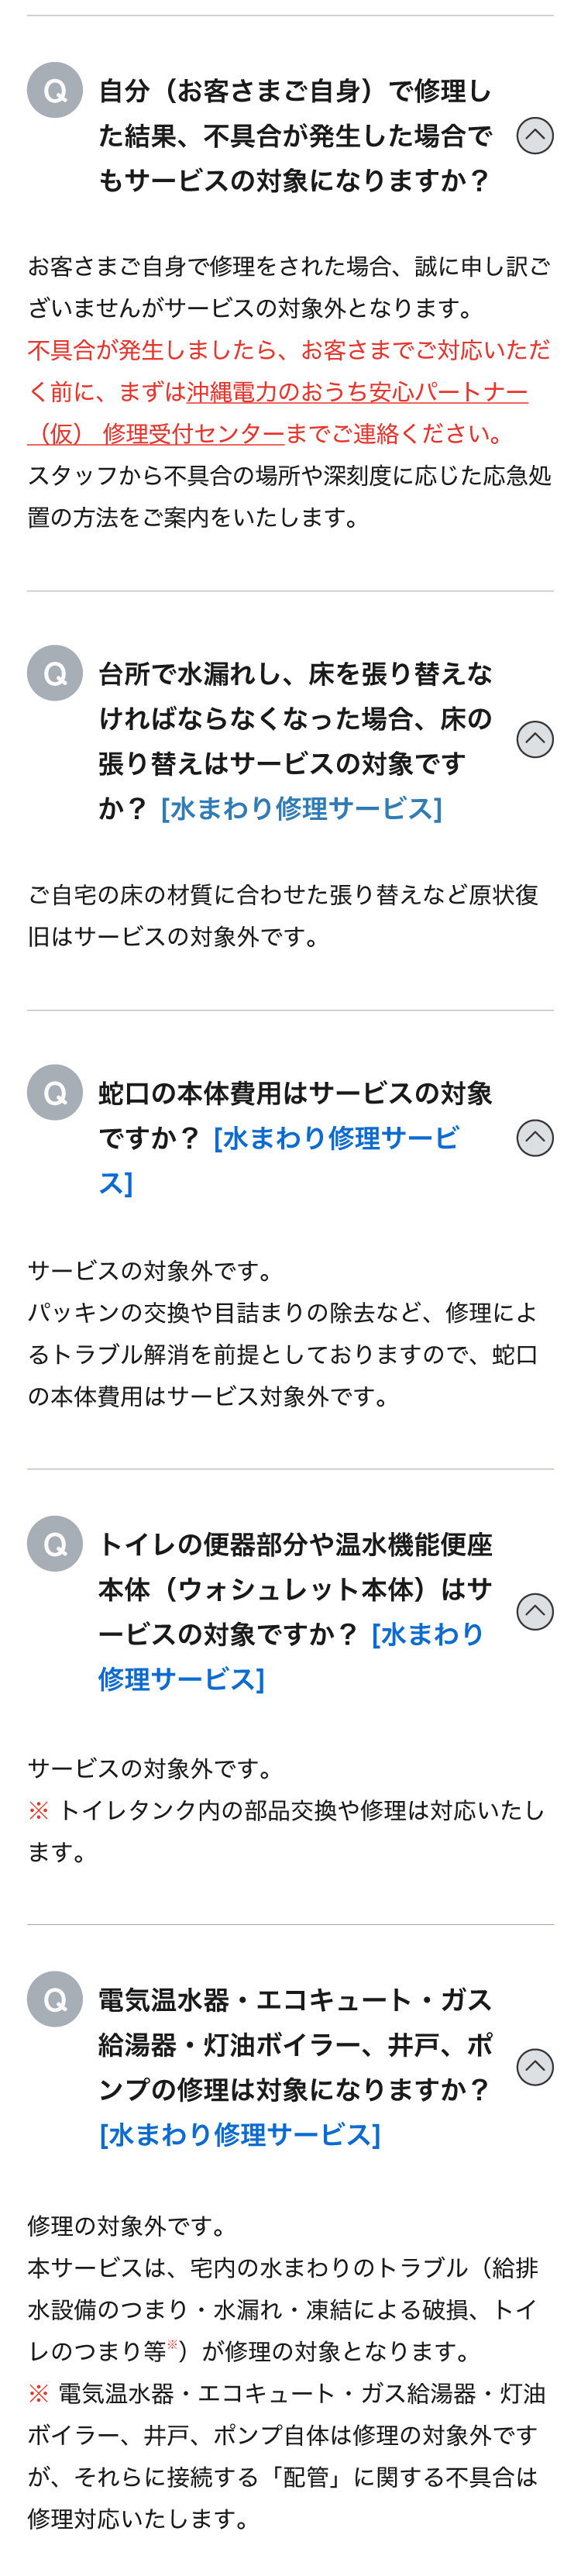
Task: Click the Q icon beside the electric water heater question
Action: tap(55, 1998)
